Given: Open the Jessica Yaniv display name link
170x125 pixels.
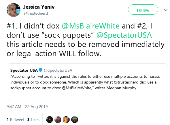Looking at the screenshot, I should [x=39, y=7].
